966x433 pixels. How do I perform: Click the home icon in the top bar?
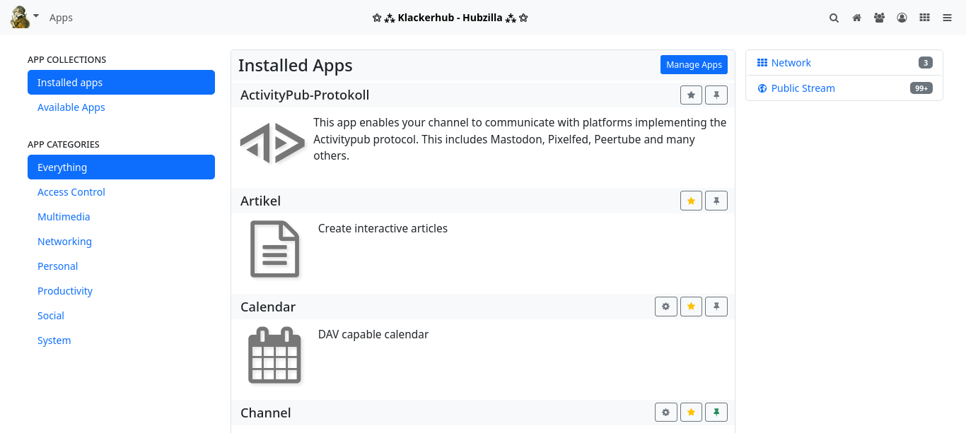pyautogui.click(x=856, y=18)
